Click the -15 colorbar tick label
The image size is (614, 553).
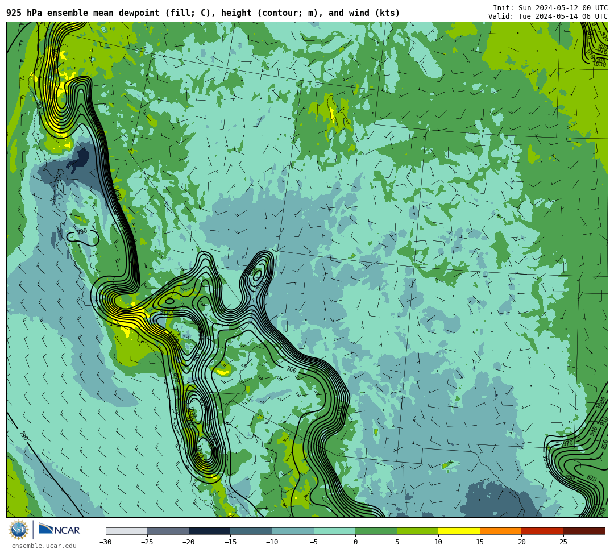click(x=230, y=542)
